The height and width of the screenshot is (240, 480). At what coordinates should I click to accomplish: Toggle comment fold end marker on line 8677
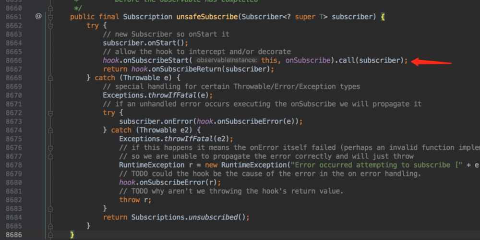point(50,156)
